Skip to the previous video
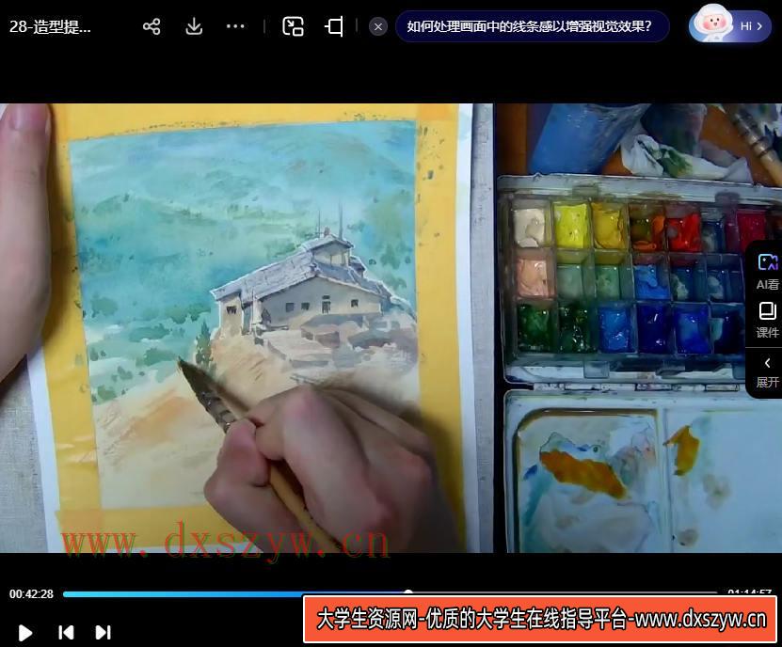Screen dimensions: 782x647 pyautogui.click(x=66, y=633)
